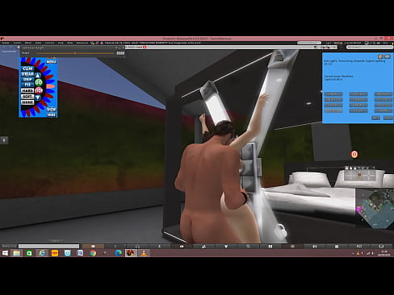Click the HUD HIDE button
Image resolution: width=394 pixels, height=295 pixels.
[x=51, y=114]
